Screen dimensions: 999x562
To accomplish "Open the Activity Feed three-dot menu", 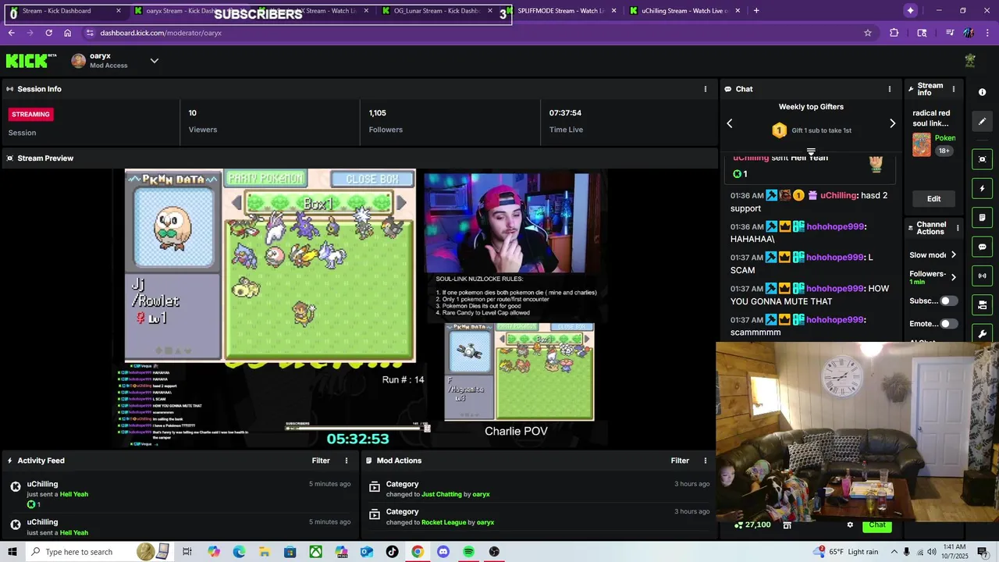I will click(x=347, y=461).
